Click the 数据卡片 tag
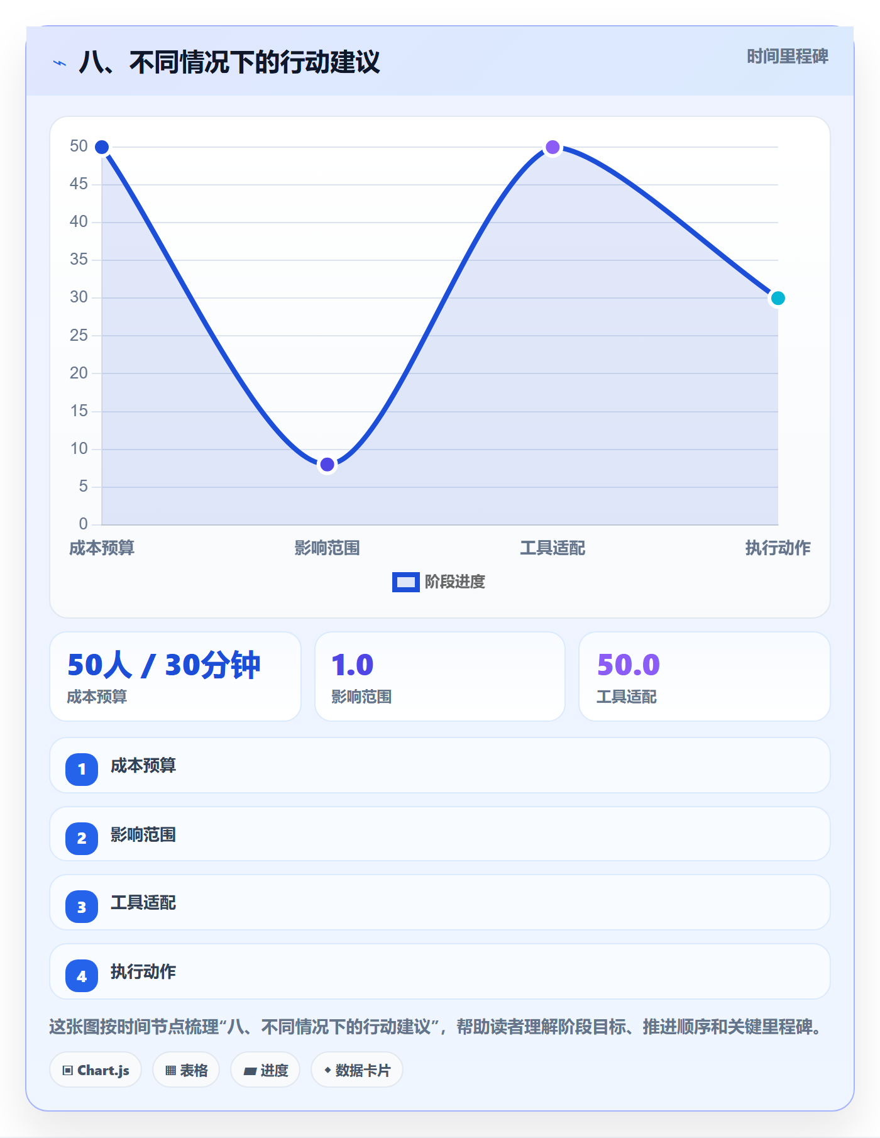Screen dimensions: 880x1138 click(x=357, y=1070)
